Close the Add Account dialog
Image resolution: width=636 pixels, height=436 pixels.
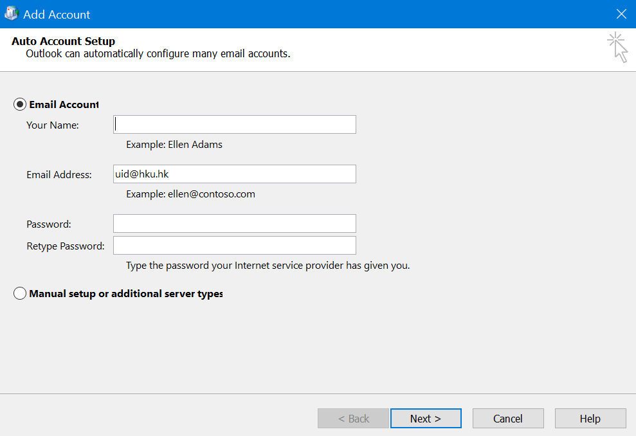pos(621,14)
